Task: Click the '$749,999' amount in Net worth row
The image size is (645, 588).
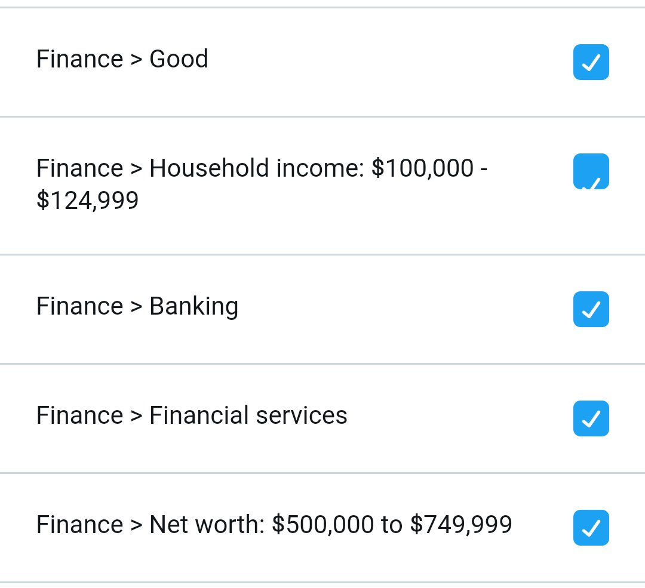Action: coord(461,525)
